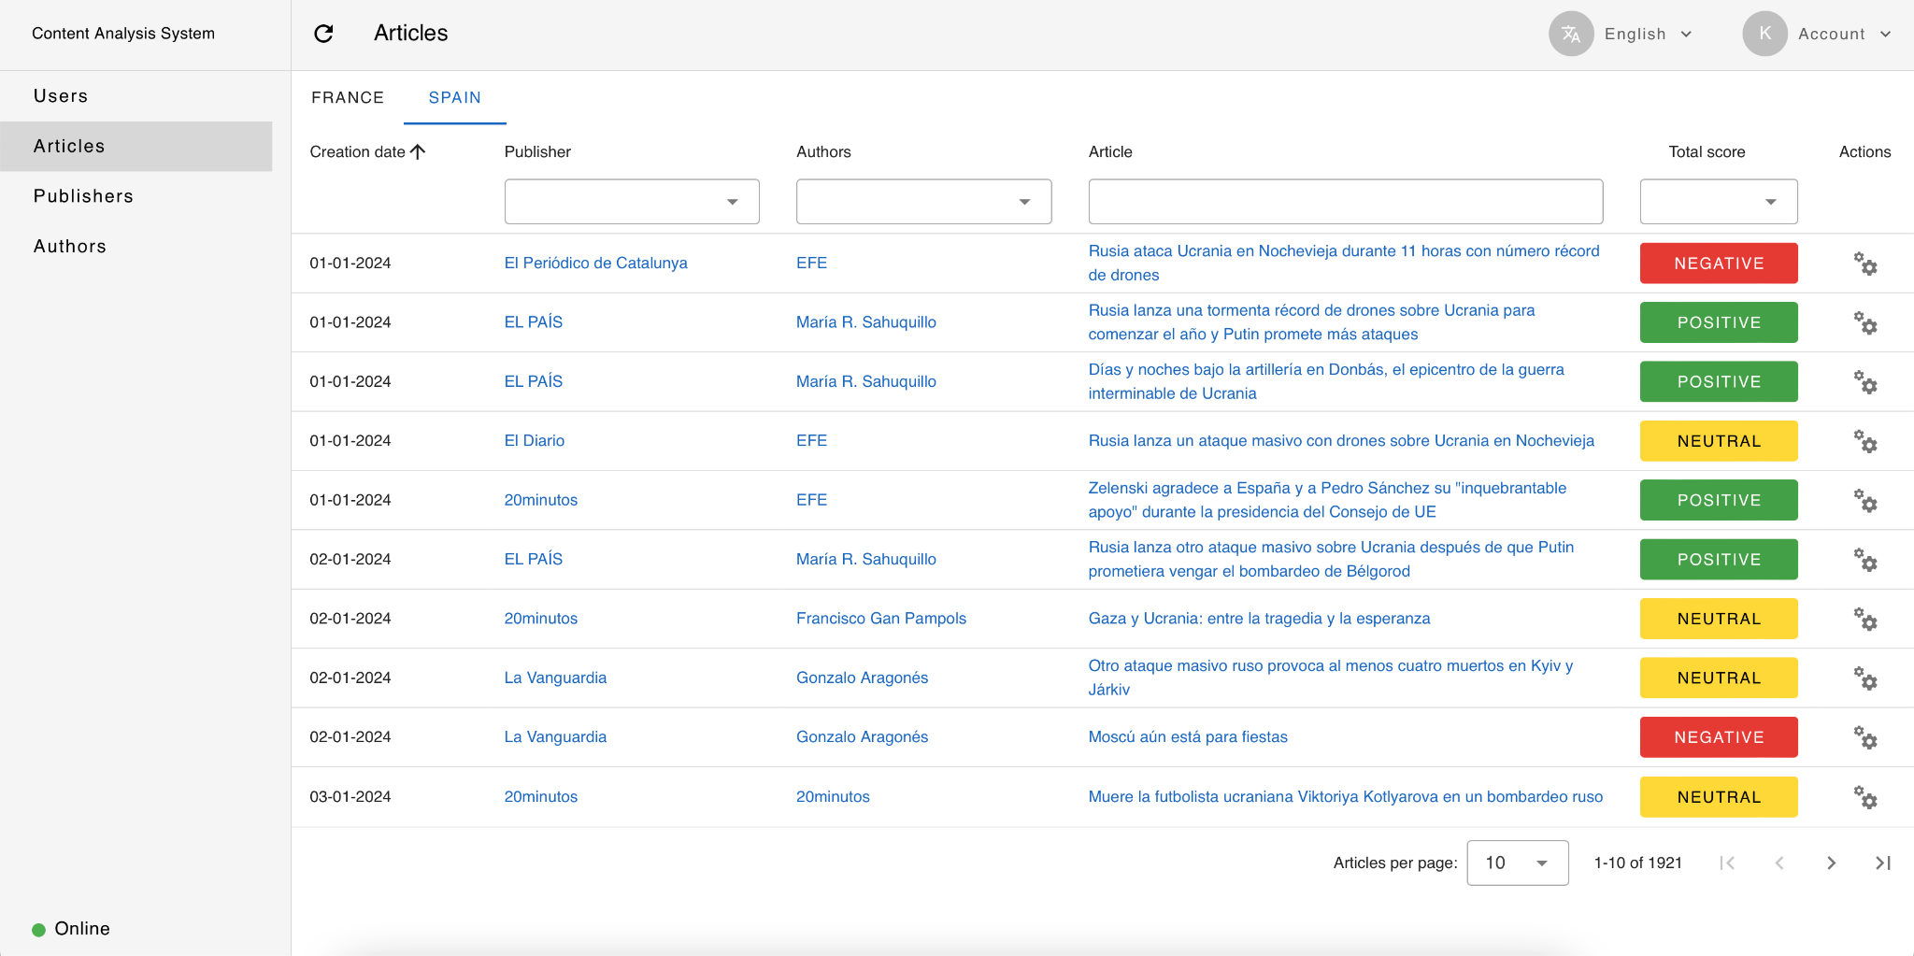Open actions gear for 'Moscú aún está para fiestas' row

[1865, 737]
